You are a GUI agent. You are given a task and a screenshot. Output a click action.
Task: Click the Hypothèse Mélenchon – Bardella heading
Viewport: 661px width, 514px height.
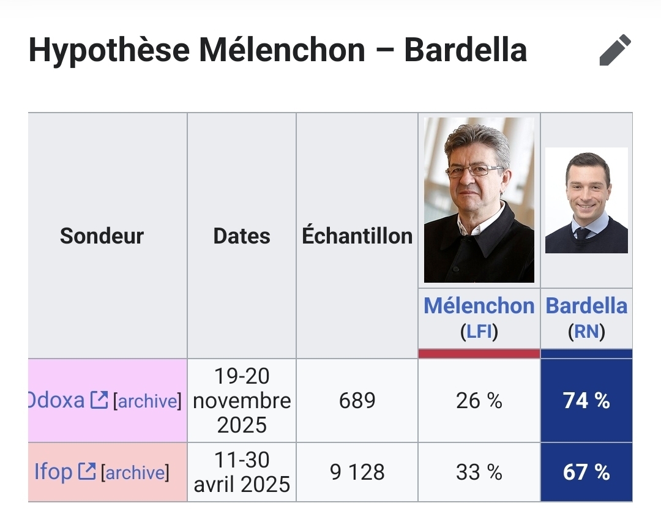coord(277,50)
